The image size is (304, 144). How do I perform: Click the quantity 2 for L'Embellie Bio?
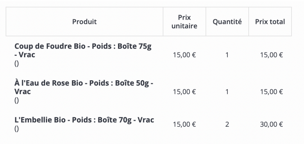click(x=227, y=124)
